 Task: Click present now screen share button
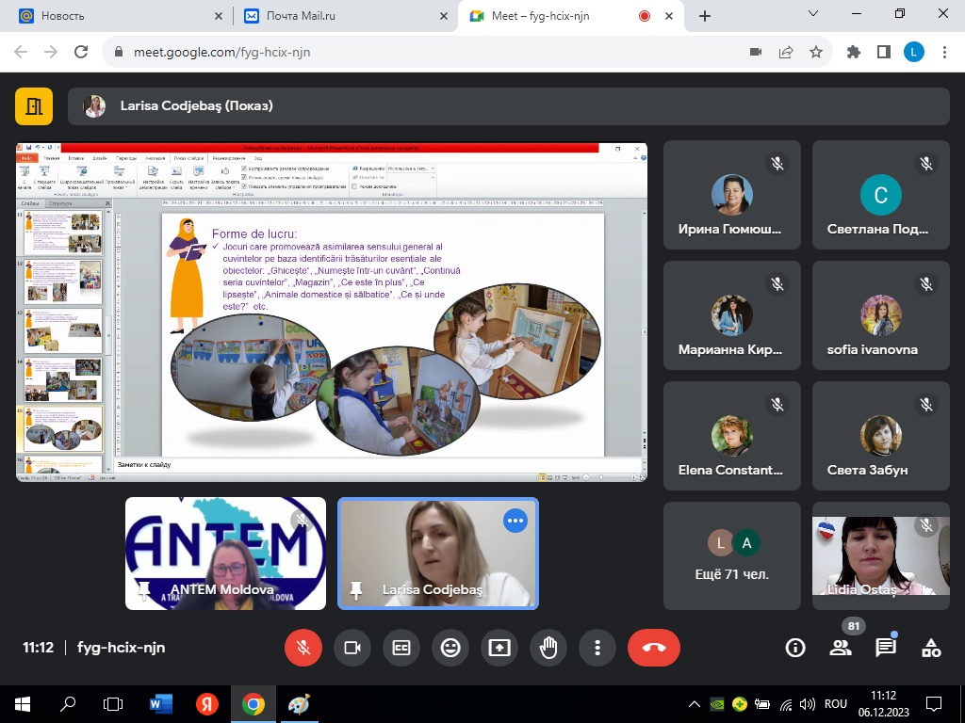(x=499, y=648)
